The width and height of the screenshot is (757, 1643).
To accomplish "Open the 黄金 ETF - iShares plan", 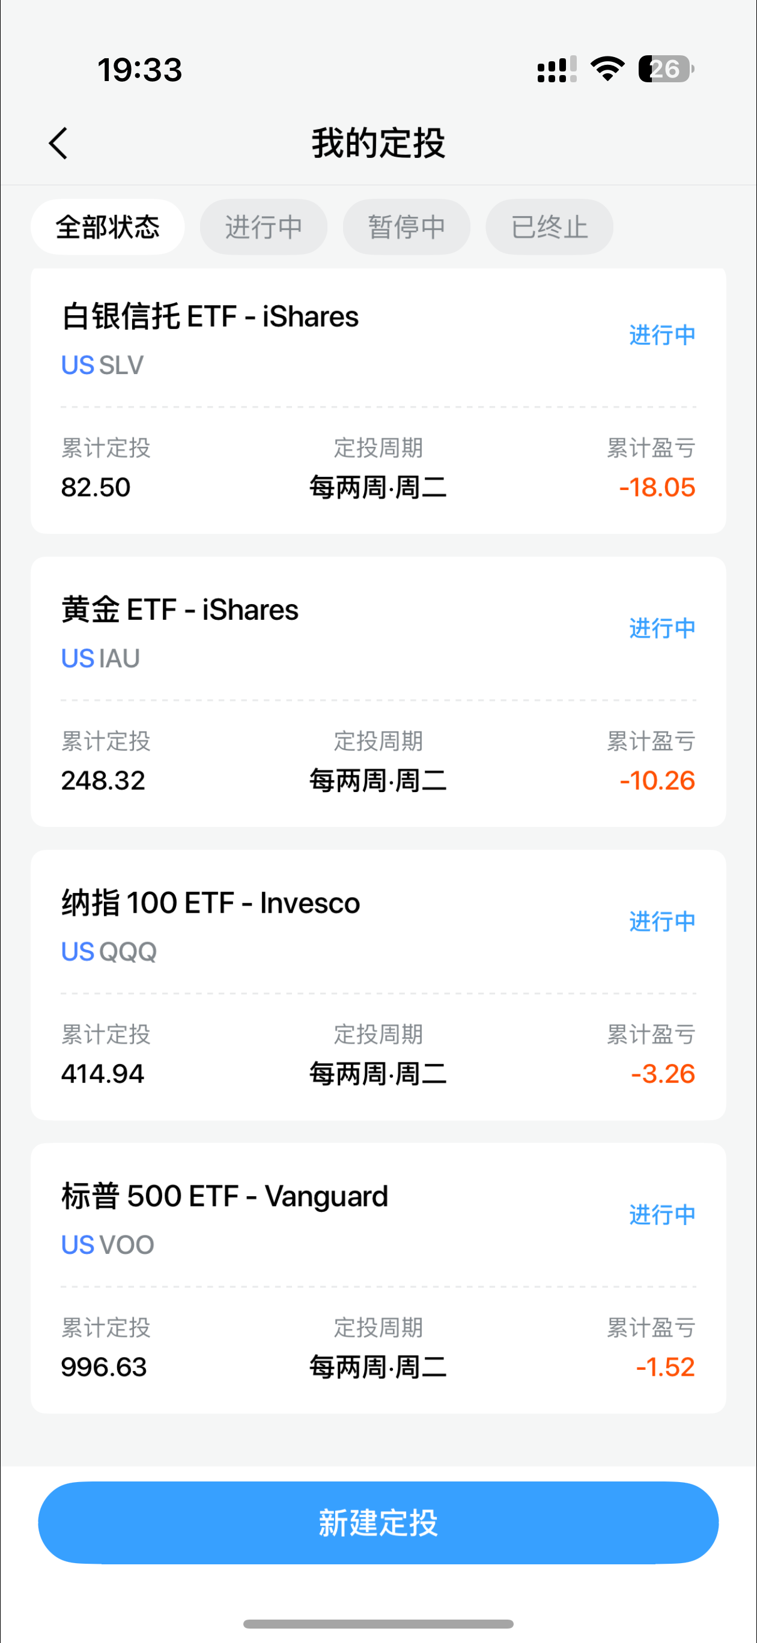I will (180, 610).
